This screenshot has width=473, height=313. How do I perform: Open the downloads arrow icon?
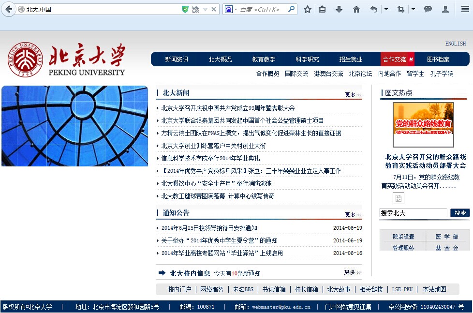coord(339,9)
